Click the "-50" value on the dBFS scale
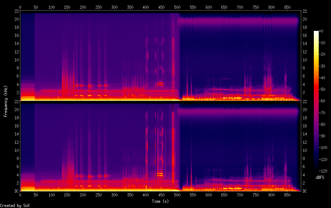 point(322,89)
